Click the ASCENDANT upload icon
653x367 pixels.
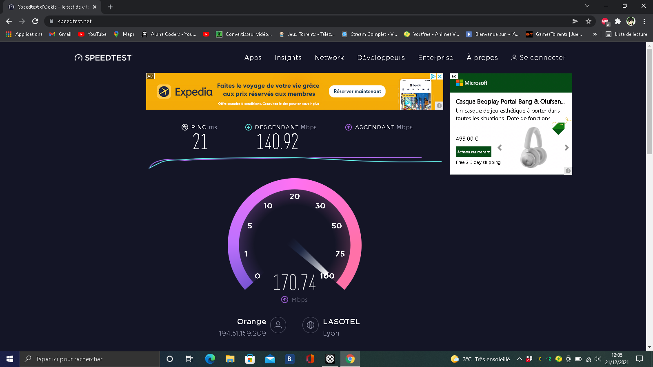(x=349, y=127)
